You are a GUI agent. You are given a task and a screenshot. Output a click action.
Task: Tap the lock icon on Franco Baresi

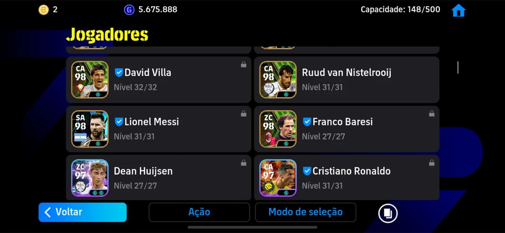(432, 114)
